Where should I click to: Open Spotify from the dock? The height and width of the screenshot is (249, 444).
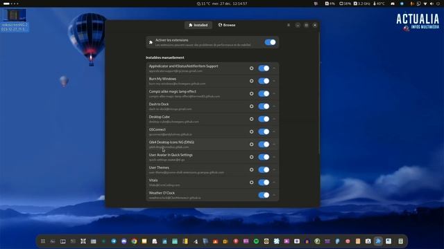[x=256, y=241]
